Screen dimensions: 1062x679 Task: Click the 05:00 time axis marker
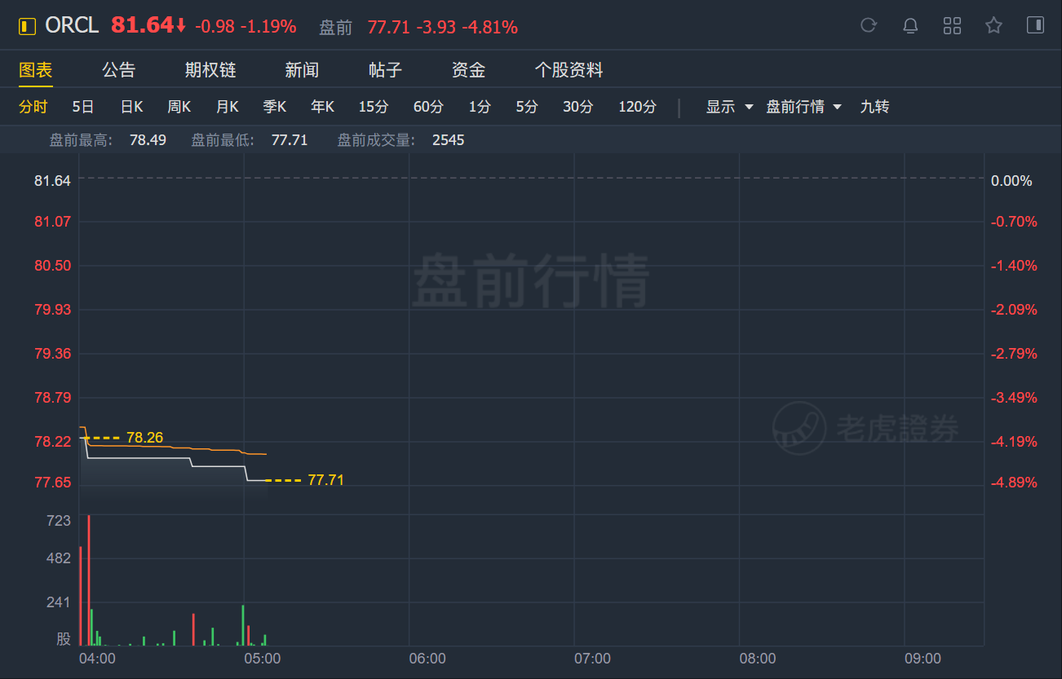(262, 659)
